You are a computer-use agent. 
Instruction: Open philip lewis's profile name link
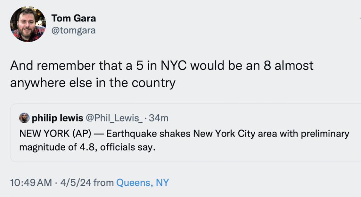[x=57, y=118]
